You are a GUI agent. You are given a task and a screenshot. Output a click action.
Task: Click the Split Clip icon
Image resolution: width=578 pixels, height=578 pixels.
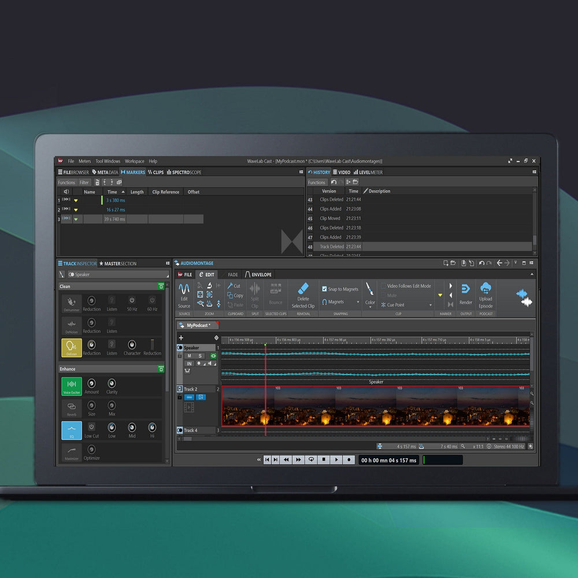254,289
